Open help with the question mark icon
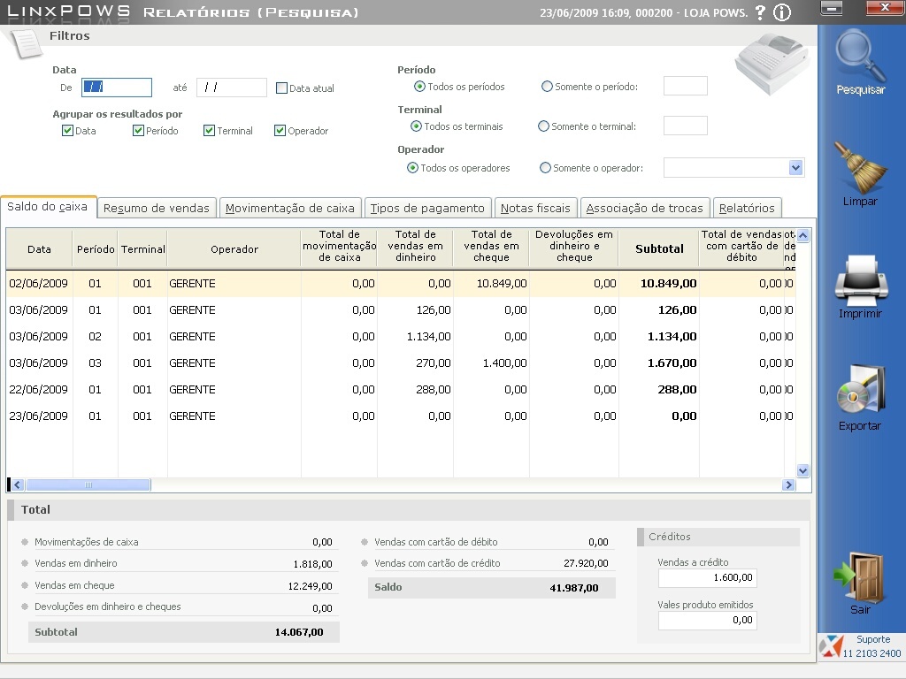Screen dimensions: 906x679 pyautogui.click(x=759, y=12)
